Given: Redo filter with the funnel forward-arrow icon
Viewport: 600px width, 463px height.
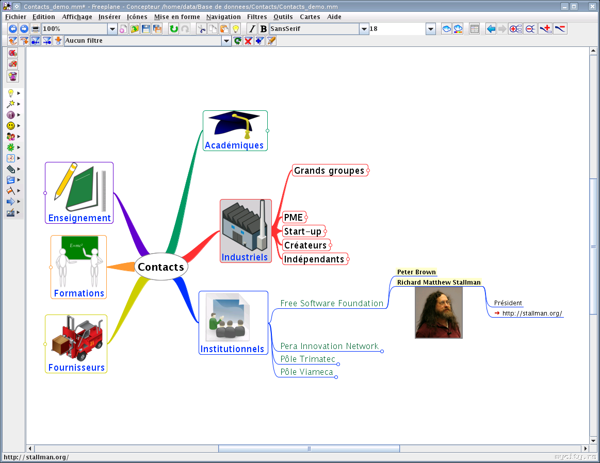Looking at the screenshot, I should tap(24, 41).
